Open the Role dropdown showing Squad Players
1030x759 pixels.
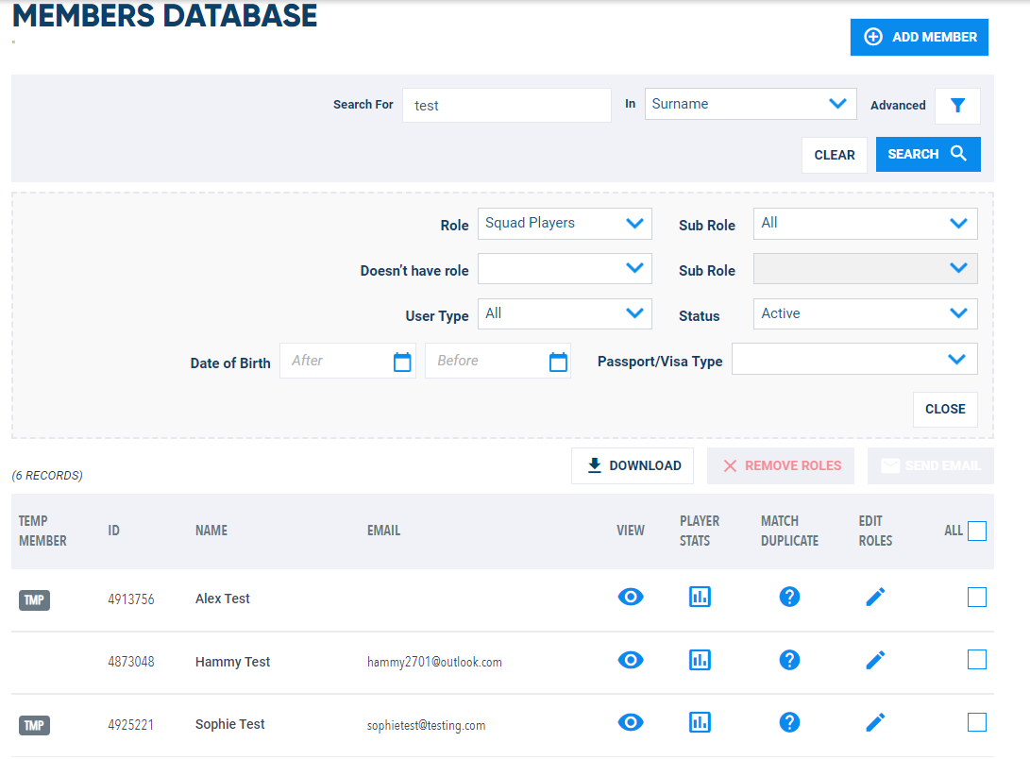(565, 223)
